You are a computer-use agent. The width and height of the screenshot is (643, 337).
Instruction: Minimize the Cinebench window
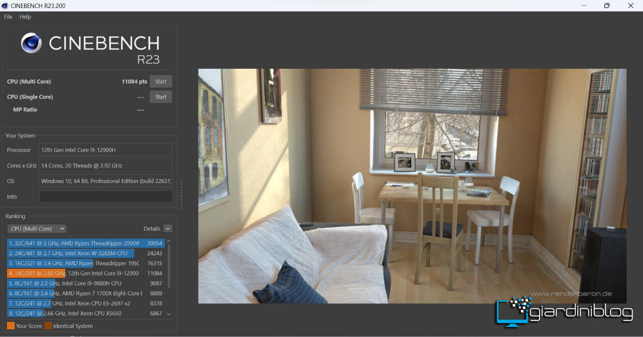pyautogui.click(x=583, y=6)
